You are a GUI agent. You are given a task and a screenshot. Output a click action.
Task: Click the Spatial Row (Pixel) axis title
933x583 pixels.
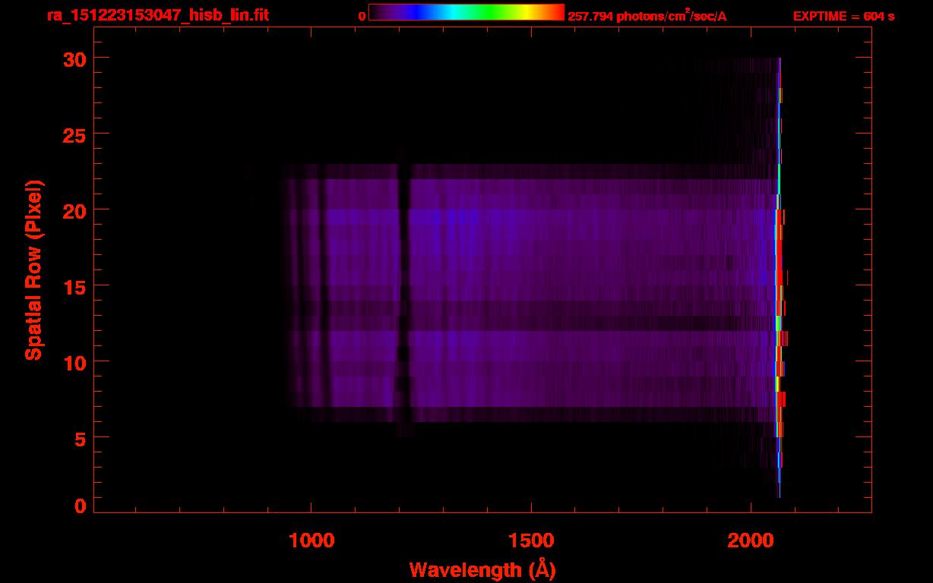point(33,269)
